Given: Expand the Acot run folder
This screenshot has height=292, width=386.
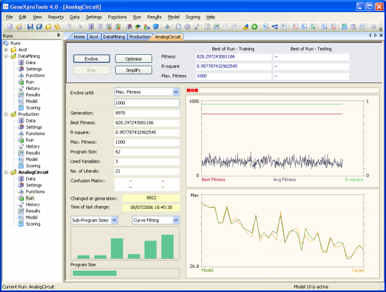Looking at the screenshot, I should pos(6,50).
